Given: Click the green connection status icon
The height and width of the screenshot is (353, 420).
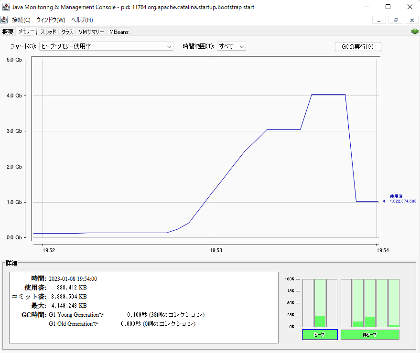Looking at the screenshot, I should pyautogui.click(x=414, y=32).
